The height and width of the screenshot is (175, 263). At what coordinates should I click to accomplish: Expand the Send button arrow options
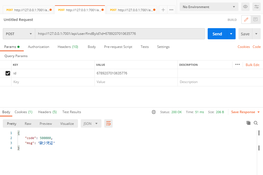pyautogui.click(x=231, y=34)
